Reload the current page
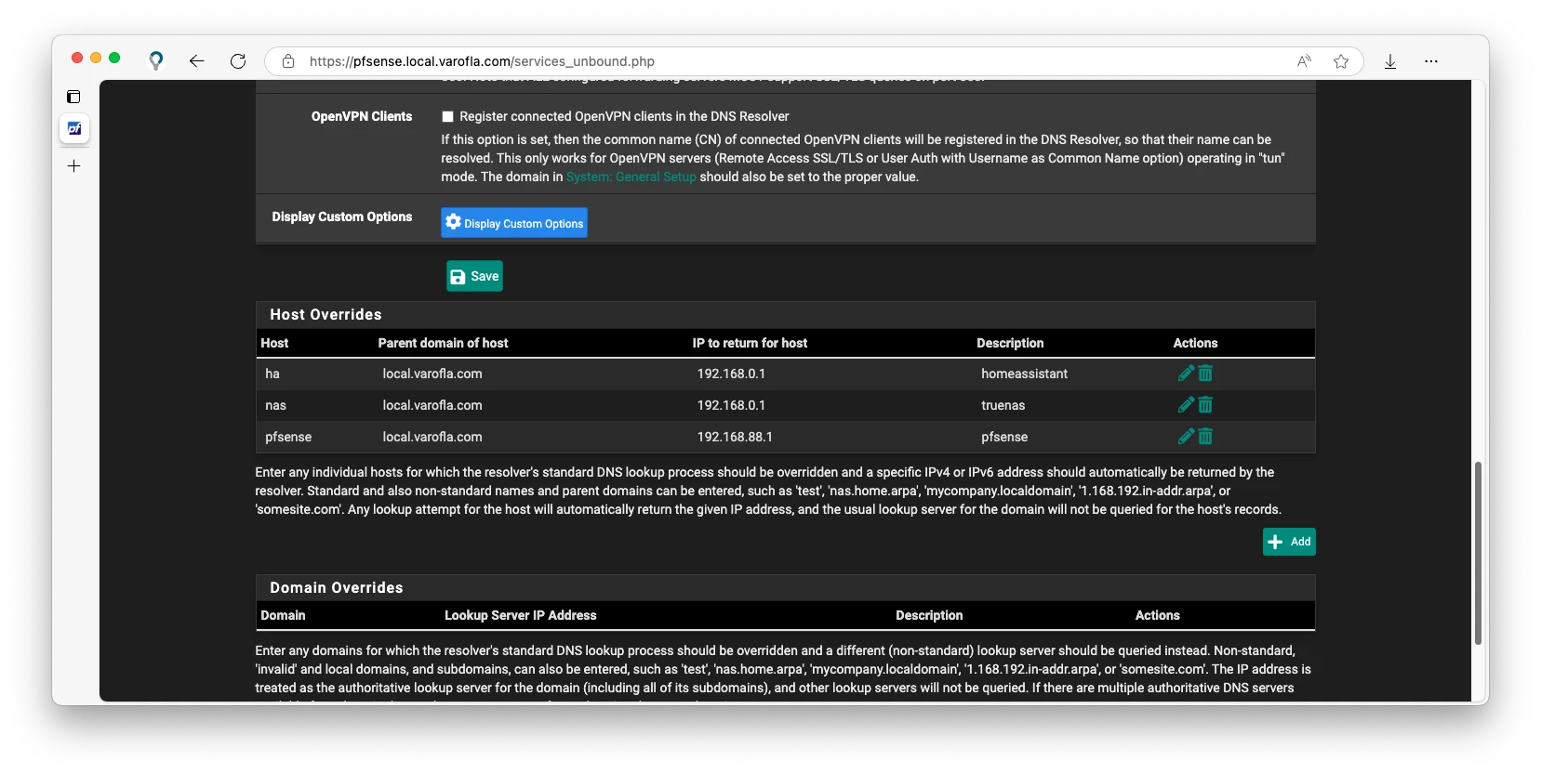1541x774 pixels. [x=238, y=61]
